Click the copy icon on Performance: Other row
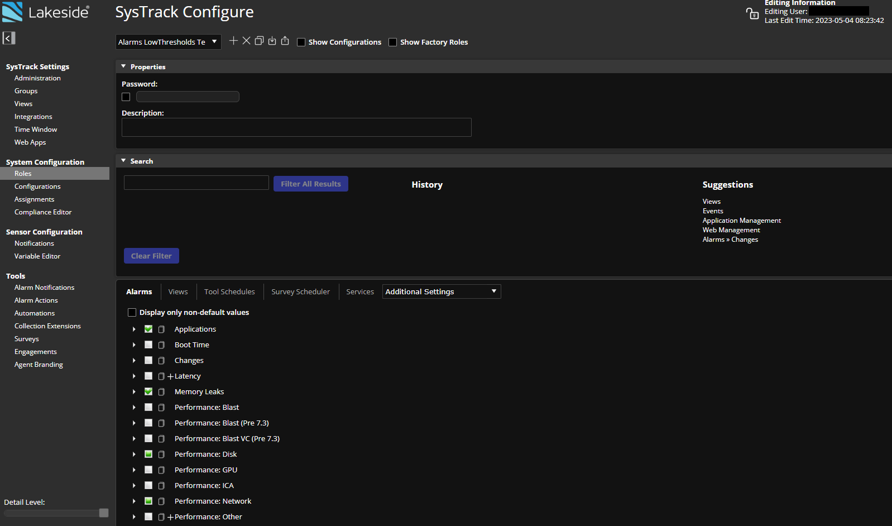This screenshot has height=526, width=892. tap(161, 517)
